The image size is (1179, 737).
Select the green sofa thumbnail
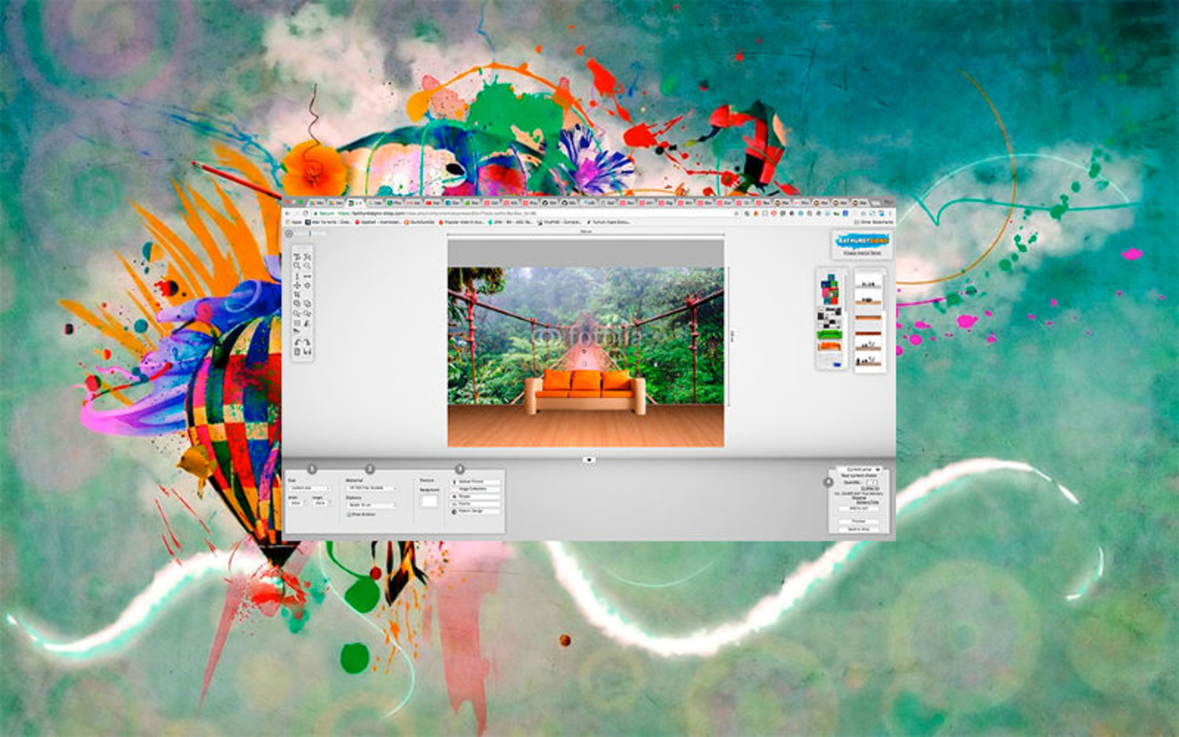pyautogui.click(x=829, y=334)
